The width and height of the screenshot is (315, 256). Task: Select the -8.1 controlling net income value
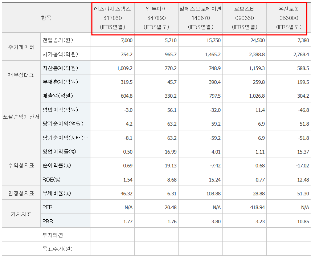[128, 138]
